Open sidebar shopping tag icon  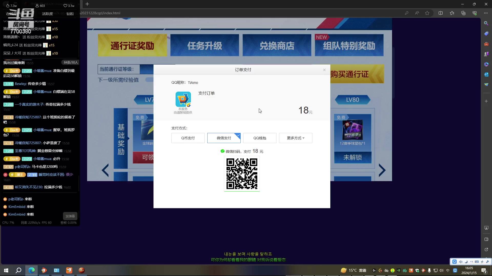pos(486,33)
